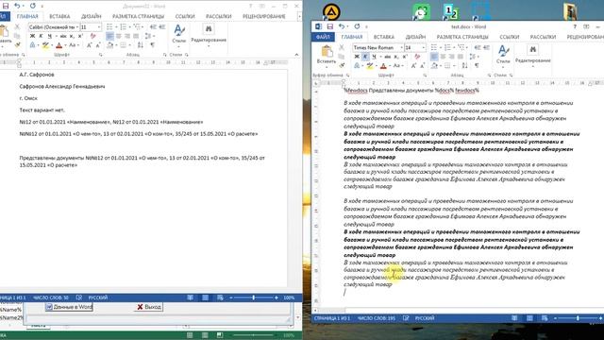
Task: Toggle Bold (Ж) in left Word window
Action: (x=32, y=36)
